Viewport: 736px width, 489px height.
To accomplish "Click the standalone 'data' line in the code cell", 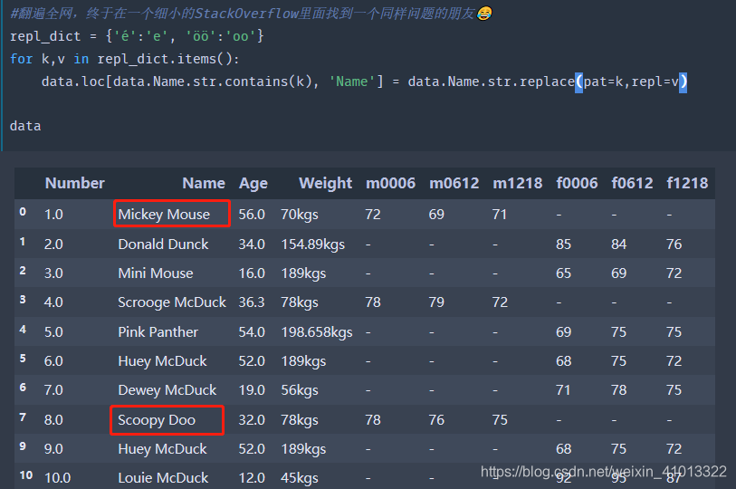I will click(x=25, y=126).
